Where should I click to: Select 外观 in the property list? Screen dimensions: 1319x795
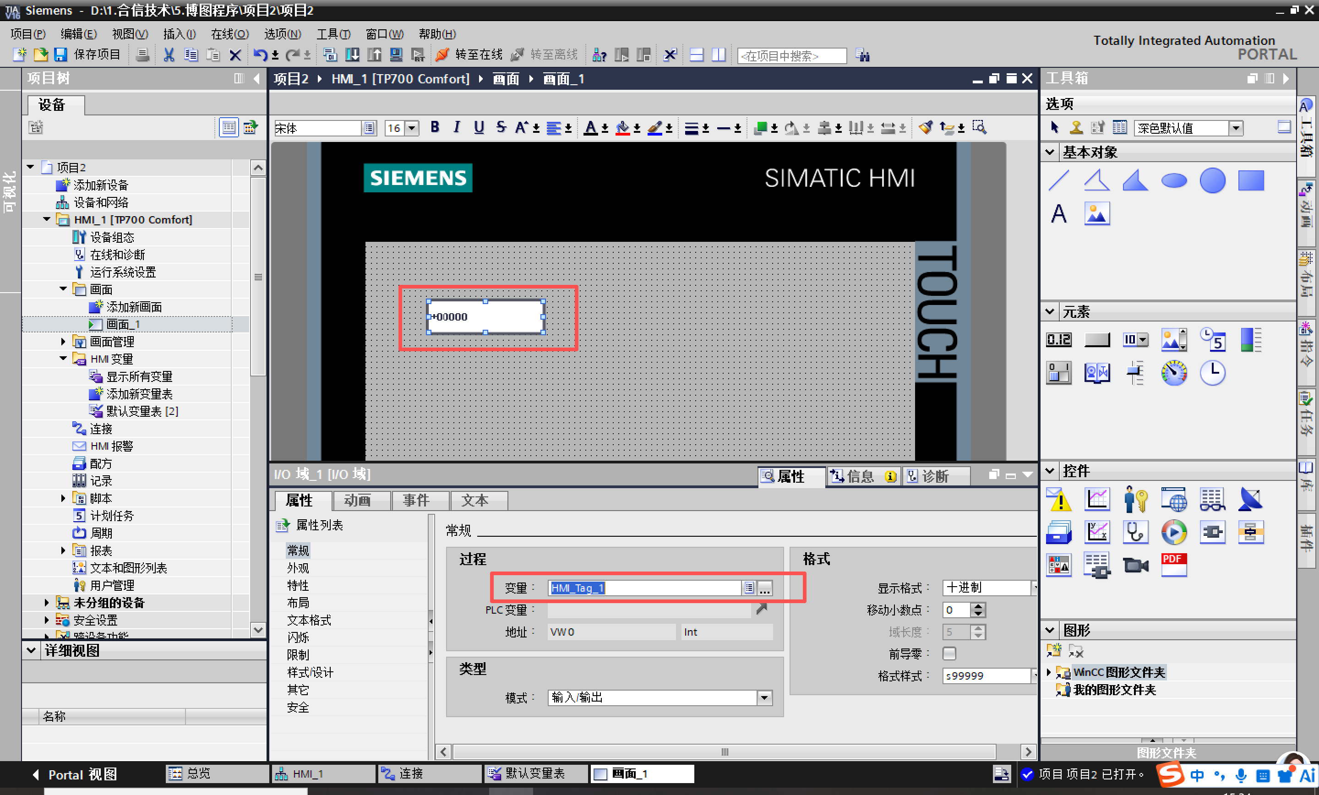(x=298, y=567)
